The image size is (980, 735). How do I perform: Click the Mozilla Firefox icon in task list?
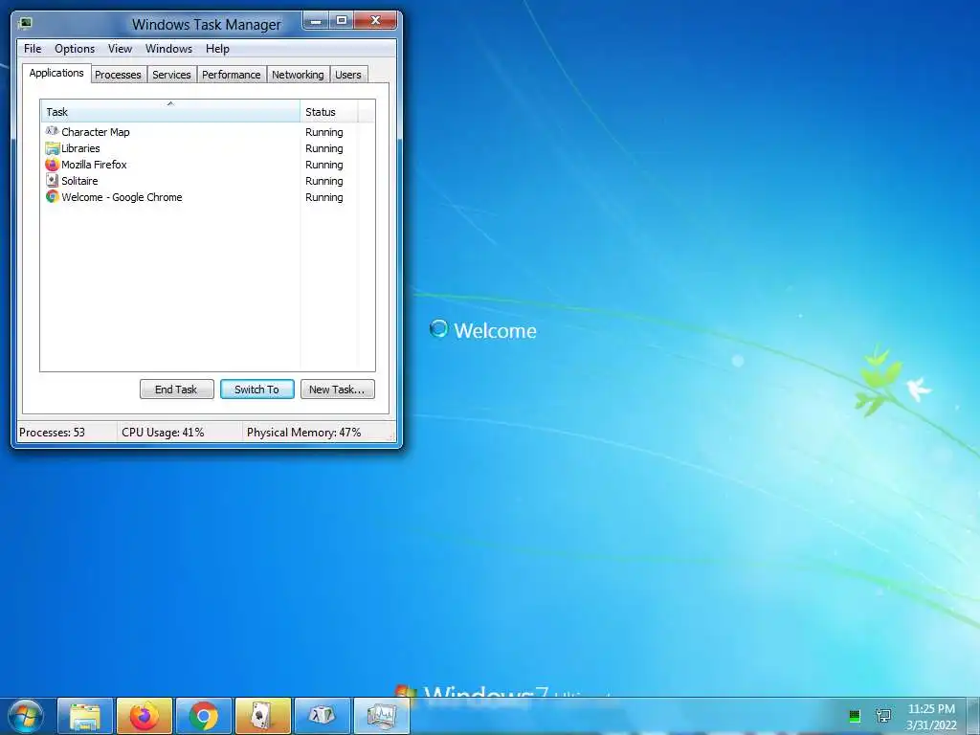coord(52,165)
